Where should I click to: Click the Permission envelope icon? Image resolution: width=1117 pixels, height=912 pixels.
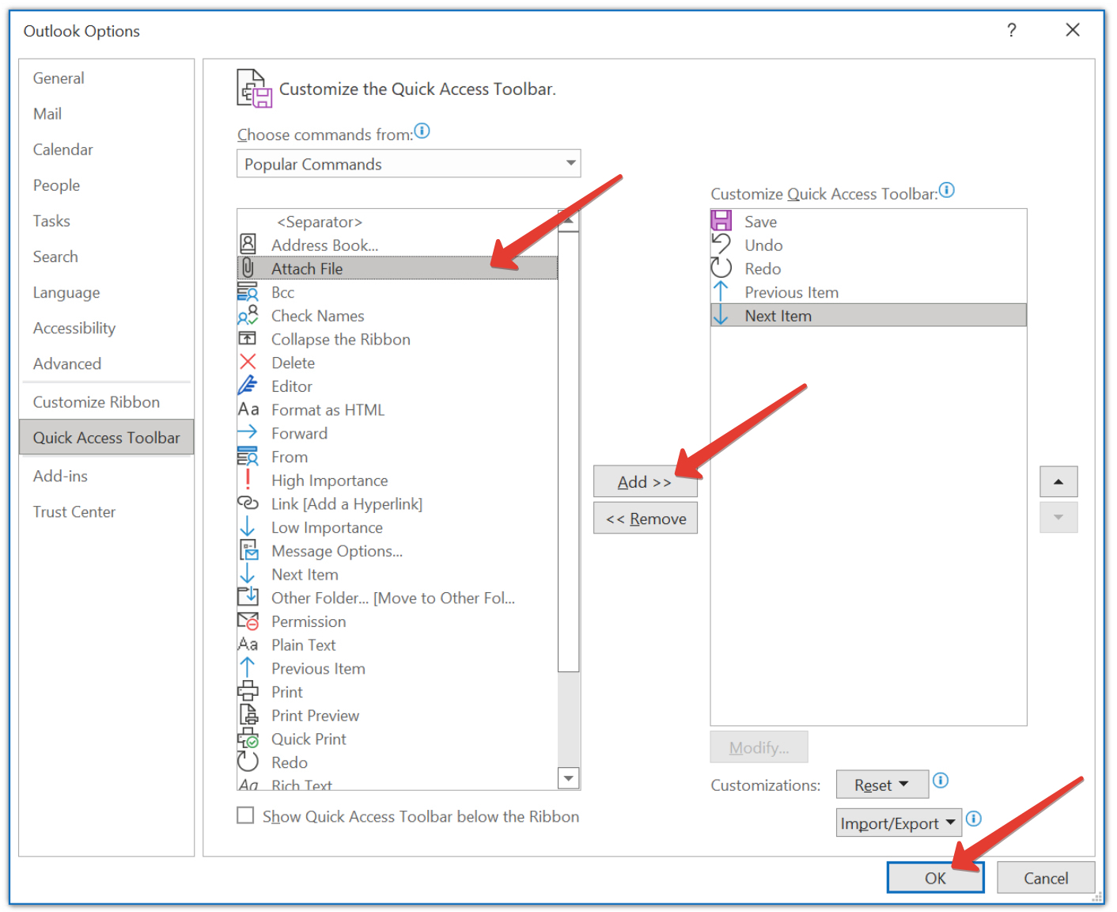click(248, 621)
